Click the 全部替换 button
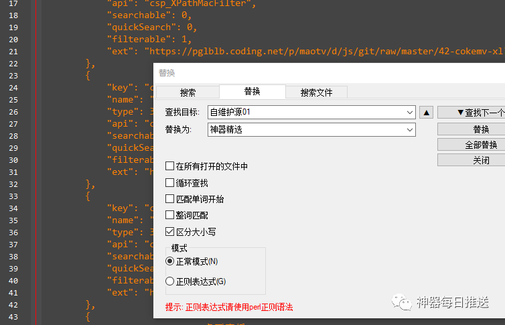This screenshot has height=325, width=505. click(472, 145)
